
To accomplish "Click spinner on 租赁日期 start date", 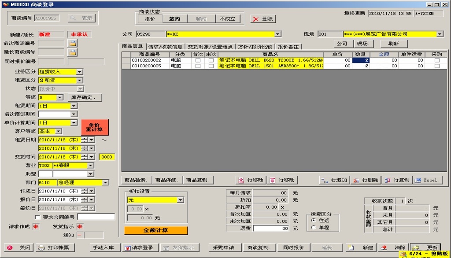I will pos(84,140).
